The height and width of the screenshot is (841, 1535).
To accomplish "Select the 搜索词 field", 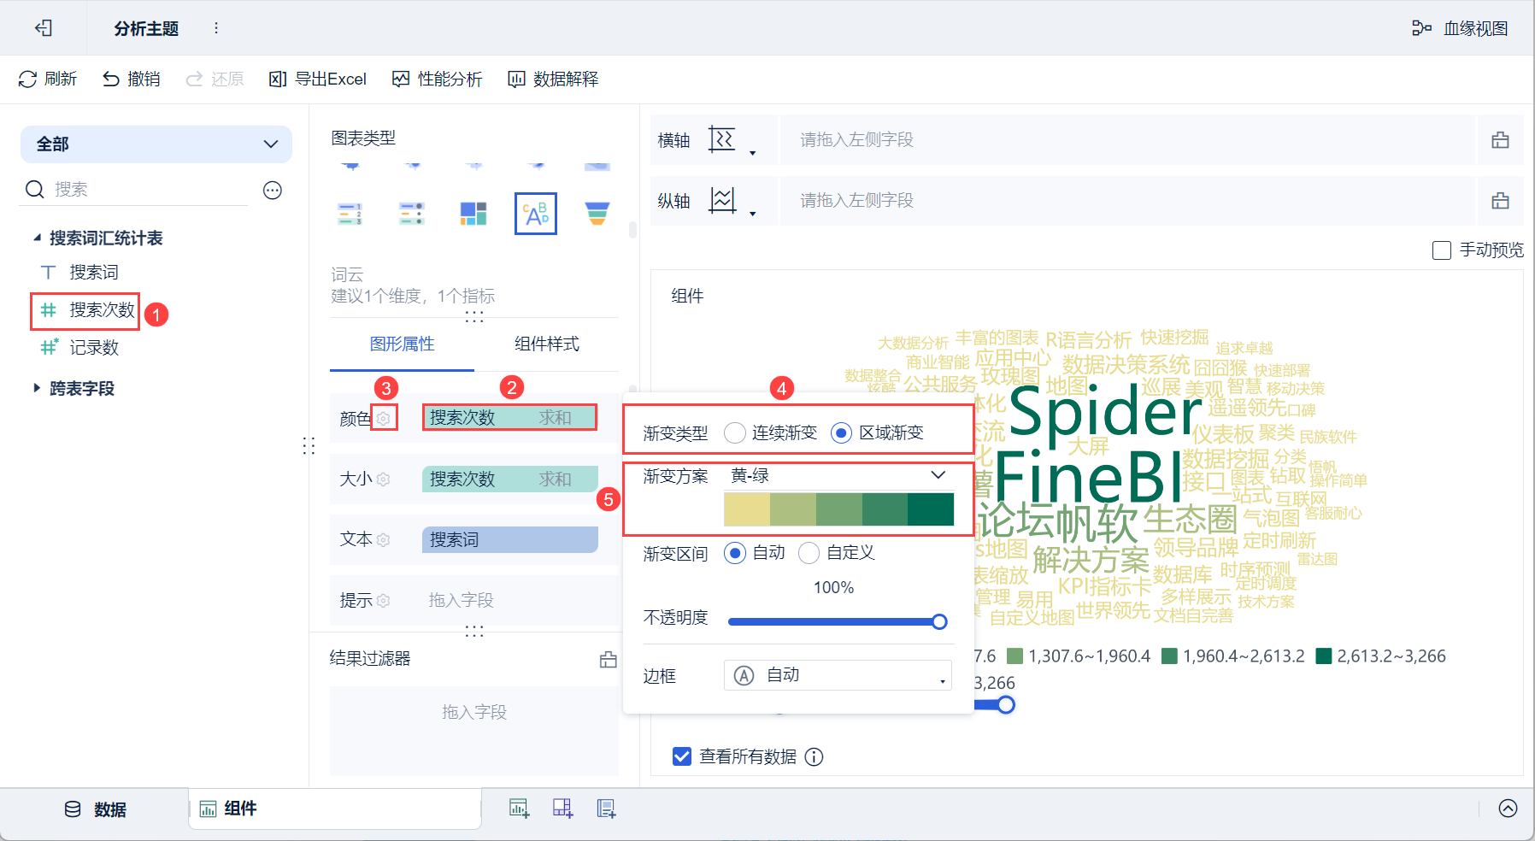I will point(94,272).
